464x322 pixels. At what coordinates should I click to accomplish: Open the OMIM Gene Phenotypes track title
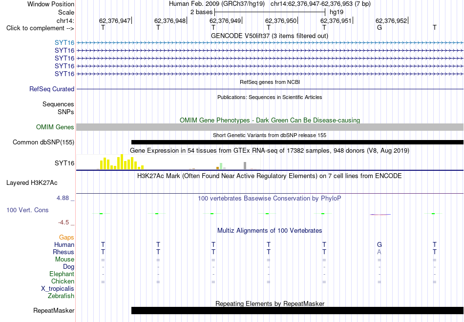tap(270, 120)
